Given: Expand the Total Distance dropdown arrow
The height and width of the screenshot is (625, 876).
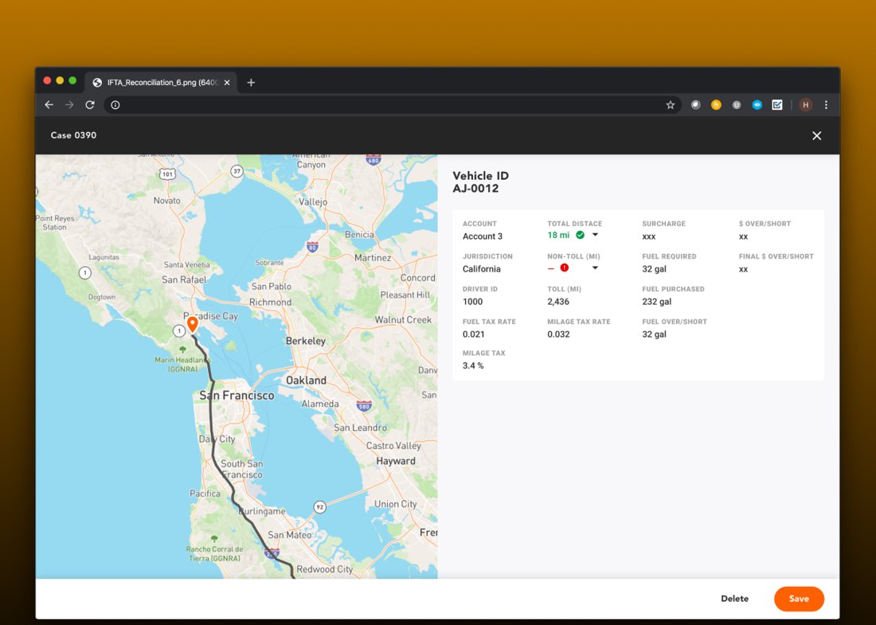Looking at the screenshot, I should pos(595,235).
